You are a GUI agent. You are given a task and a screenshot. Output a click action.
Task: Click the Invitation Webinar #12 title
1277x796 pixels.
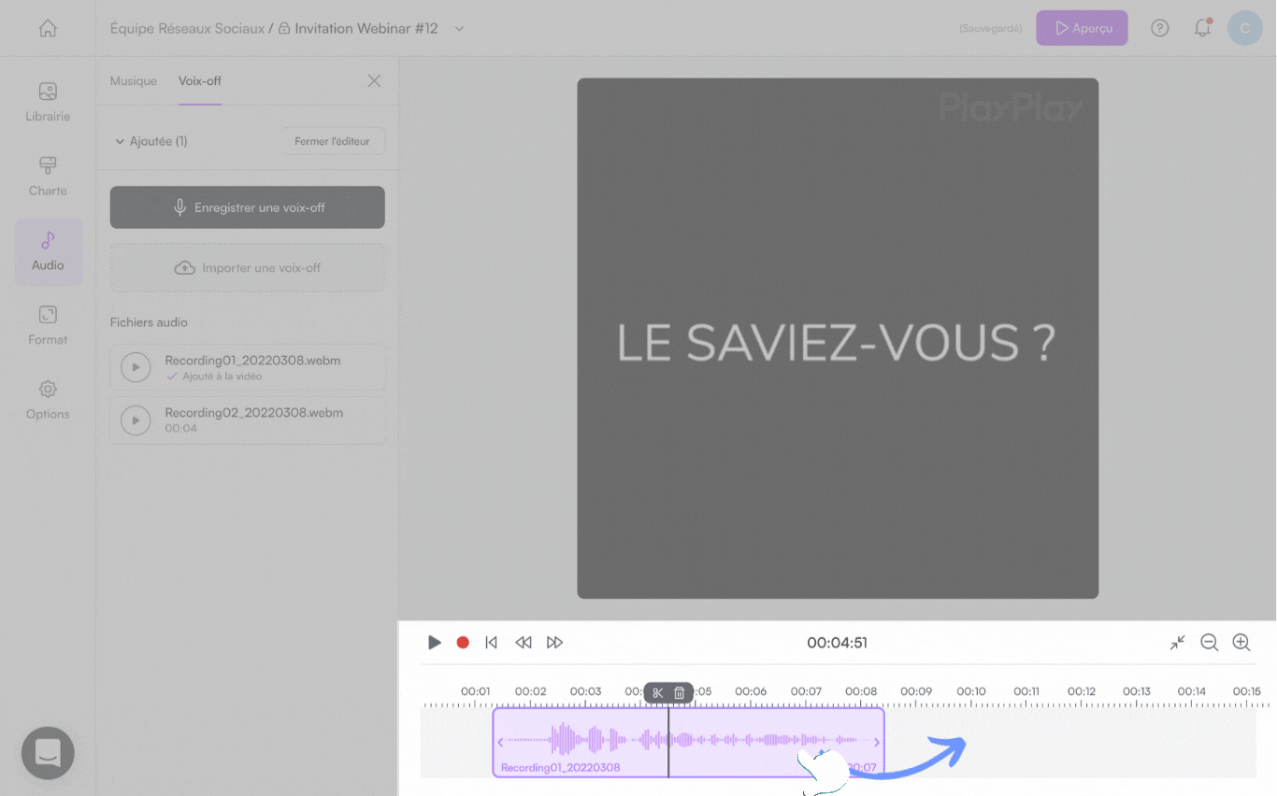tap(366, 29)
